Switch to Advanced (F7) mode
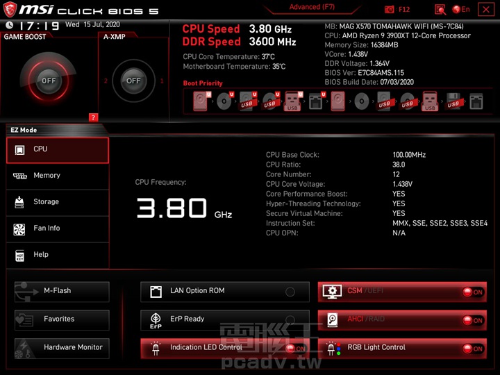Image resolution: width=500 pixels, height=375 pixels. pyautogui.click(x=312, y=7)
